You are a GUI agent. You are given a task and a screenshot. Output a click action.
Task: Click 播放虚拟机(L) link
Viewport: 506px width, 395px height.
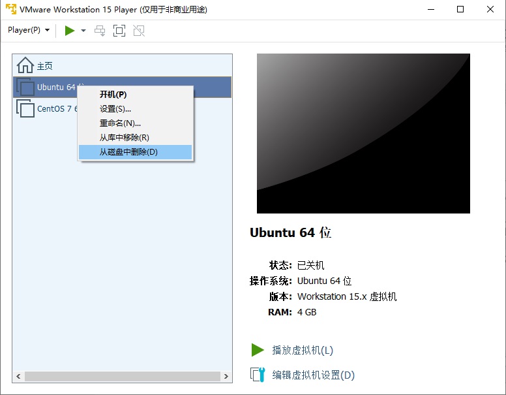[x=303, y=350]
